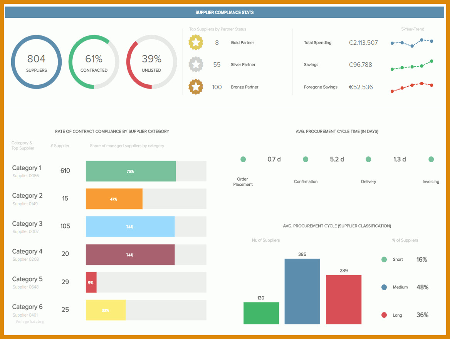450x339 pixels.
Task: Click the '% of Suppliers' legend heading
Action: coord(405,240)
